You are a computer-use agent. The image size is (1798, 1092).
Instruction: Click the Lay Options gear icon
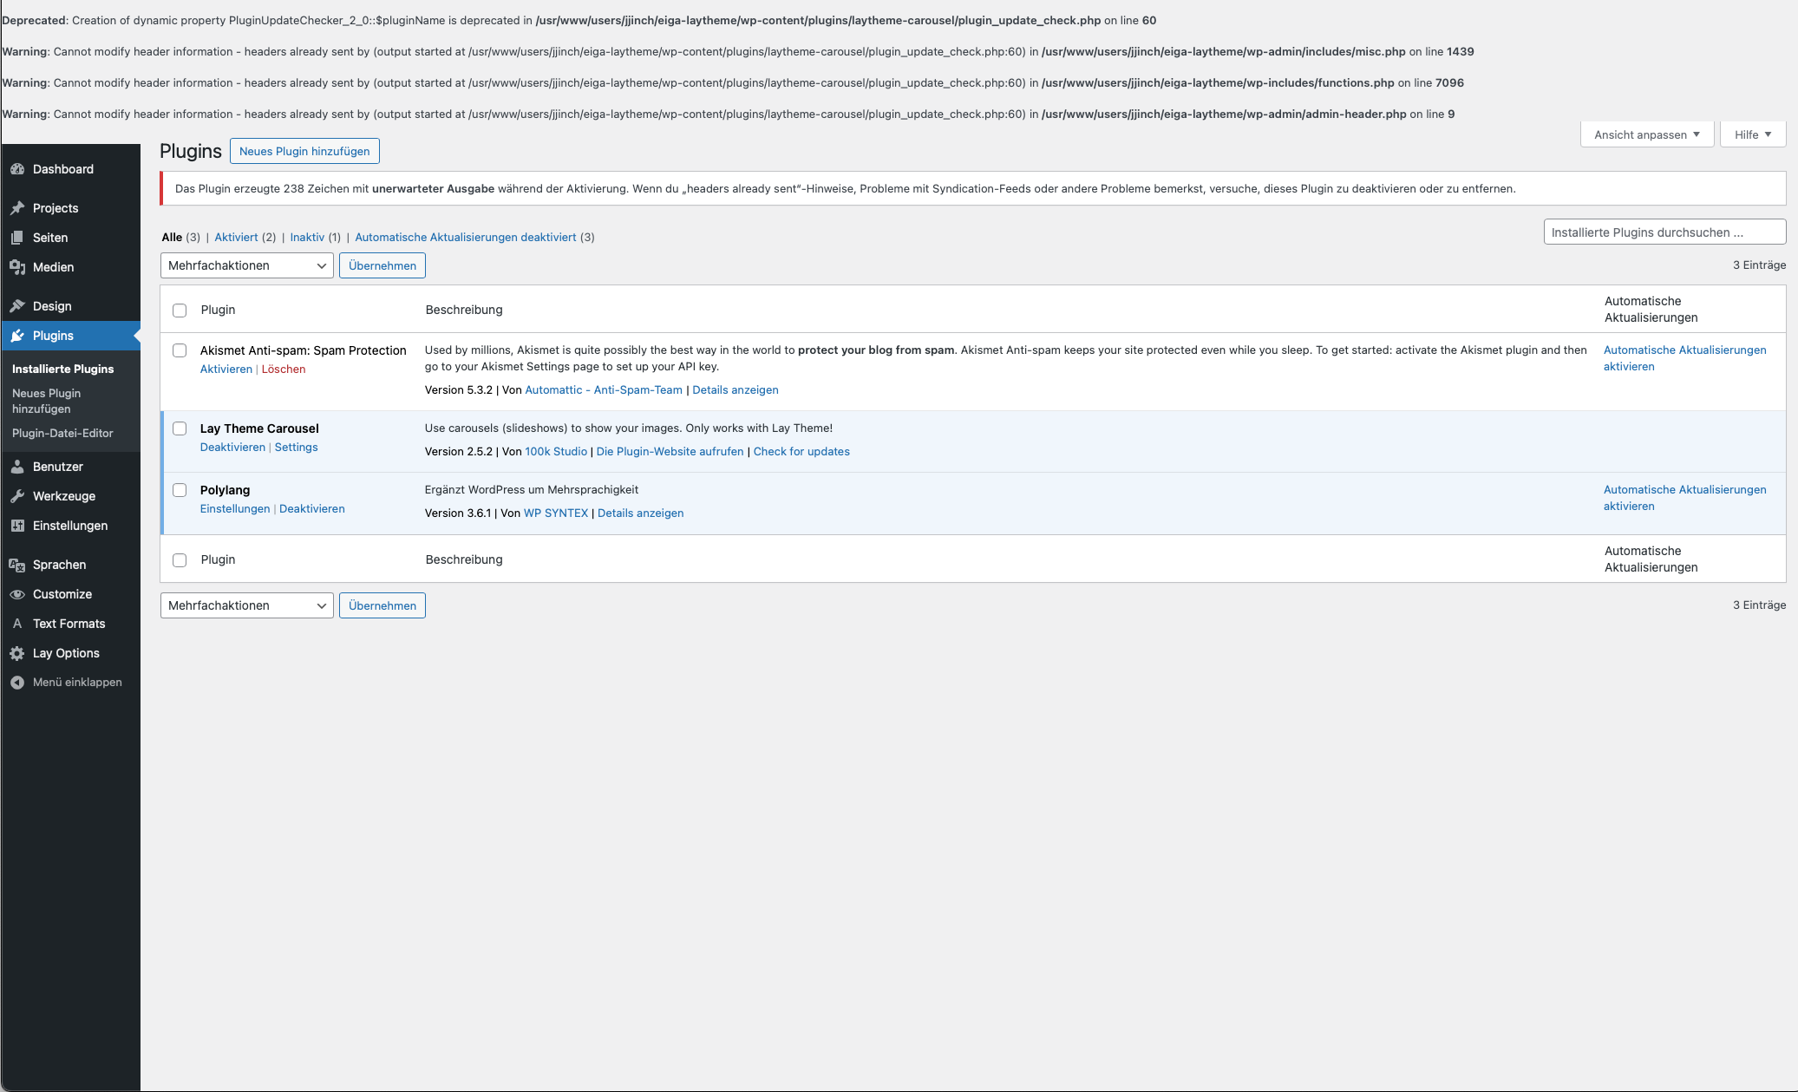pyautogui.click(x=17, y=653)
